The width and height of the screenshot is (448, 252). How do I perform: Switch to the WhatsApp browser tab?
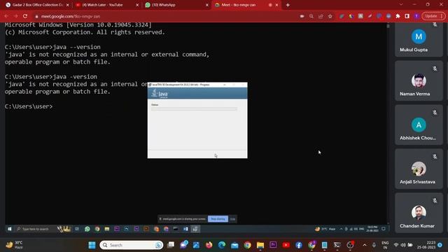tap(176, 5)
